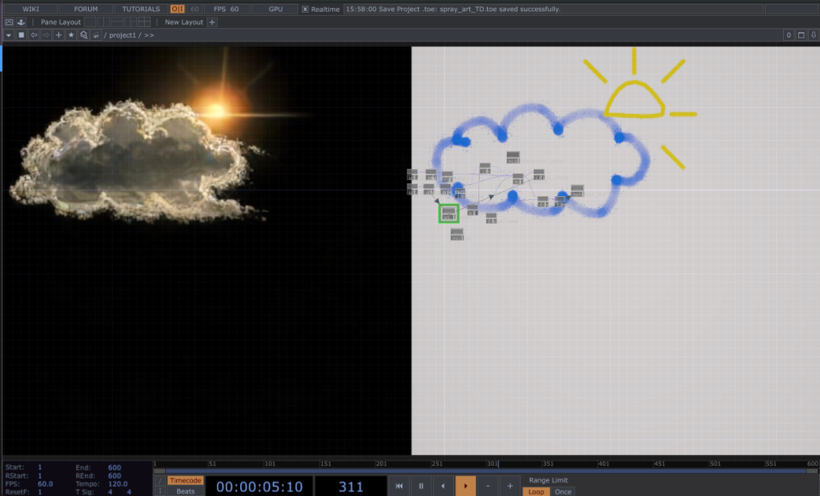The height and width of the screenshot is (496, 820).
Task: Maximize the pane with the window icon
Action: tap(801, 35)
